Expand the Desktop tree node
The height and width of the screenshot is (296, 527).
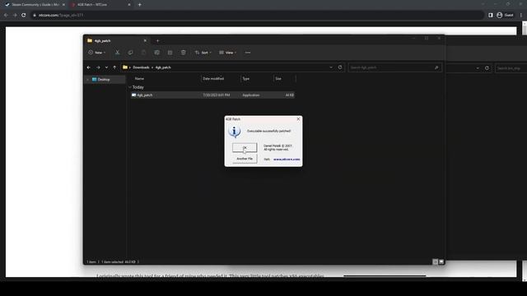pyautogui.click(x=88, y=80)
